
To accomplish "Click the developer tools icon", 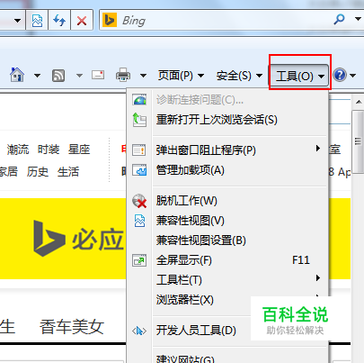I will pyautogui.click(x=139, y=331).
